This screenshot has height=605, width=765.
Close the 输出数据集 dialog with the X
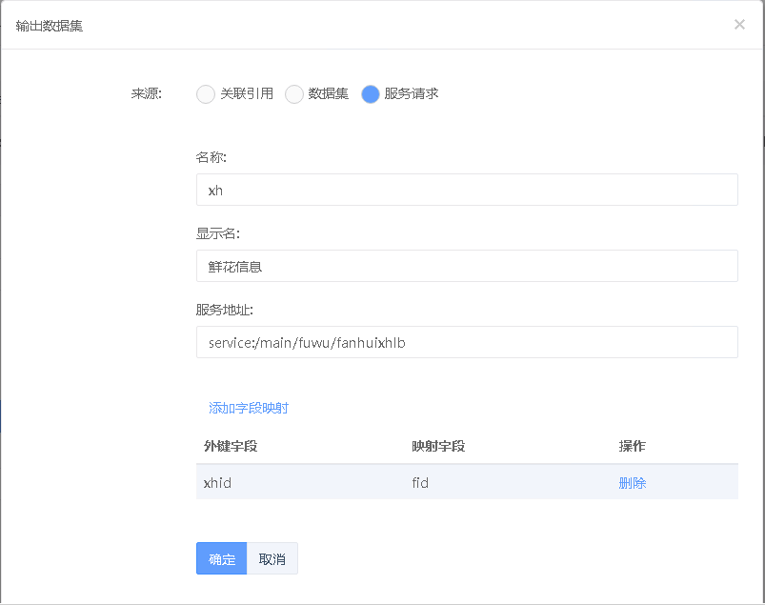[x=739, y=25]
